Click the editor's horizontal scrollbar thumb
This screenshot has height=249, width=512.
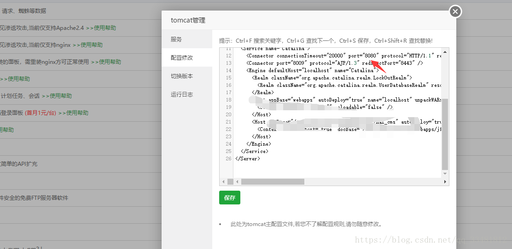pos(273,181)
